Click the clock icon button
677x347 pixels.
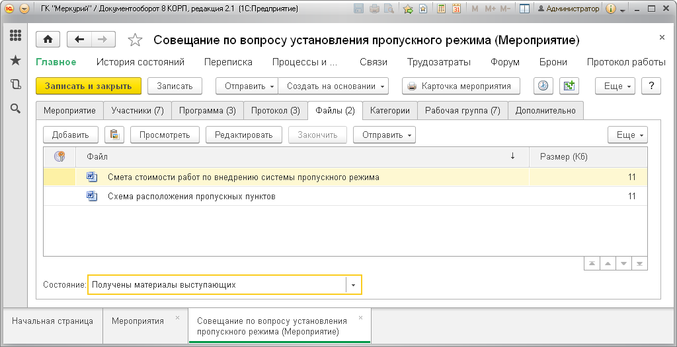(x=543, y=86)
